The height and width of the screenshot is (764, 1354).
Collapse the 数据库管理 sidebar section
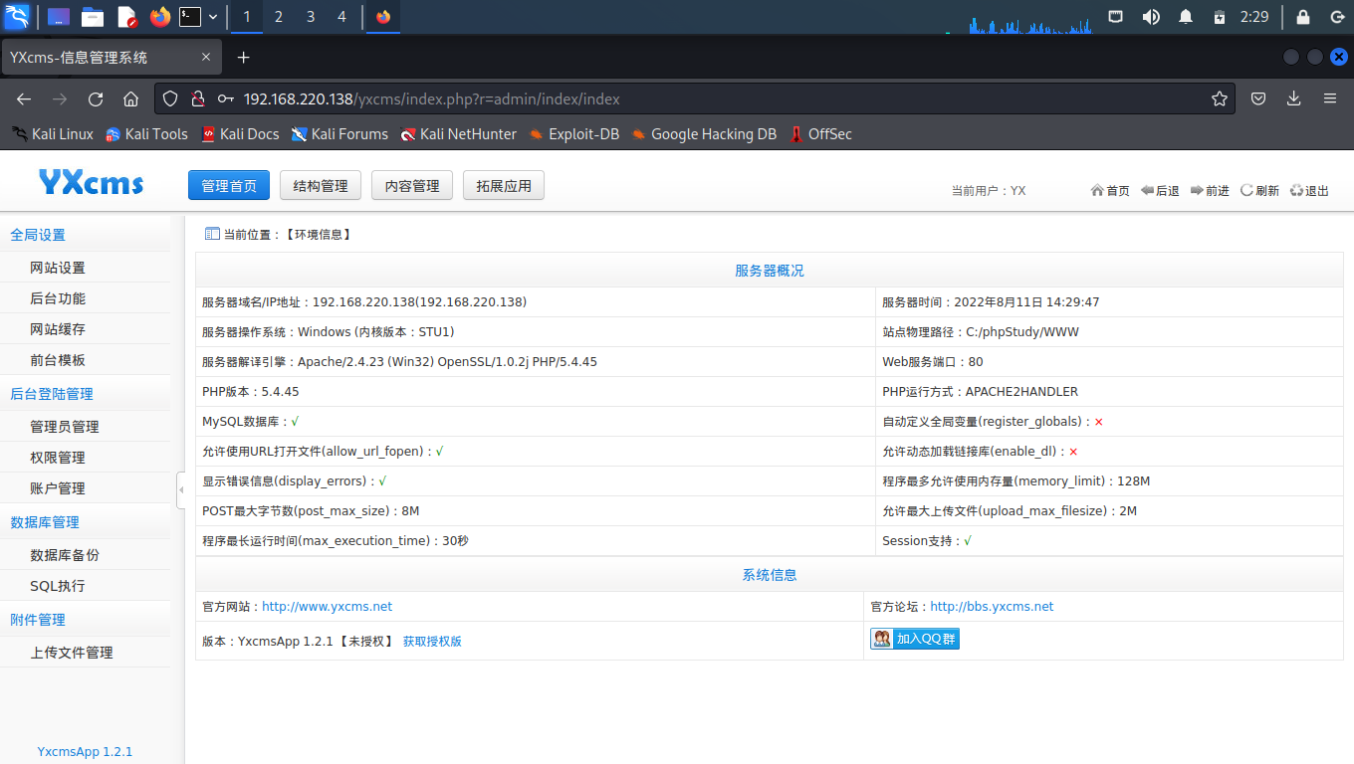point(85,522)
